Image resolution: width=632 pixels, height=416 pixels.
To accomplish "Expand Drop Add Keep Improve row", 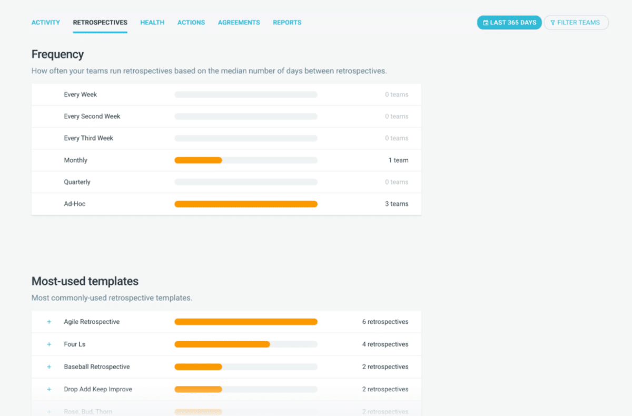I will point(49,390).
